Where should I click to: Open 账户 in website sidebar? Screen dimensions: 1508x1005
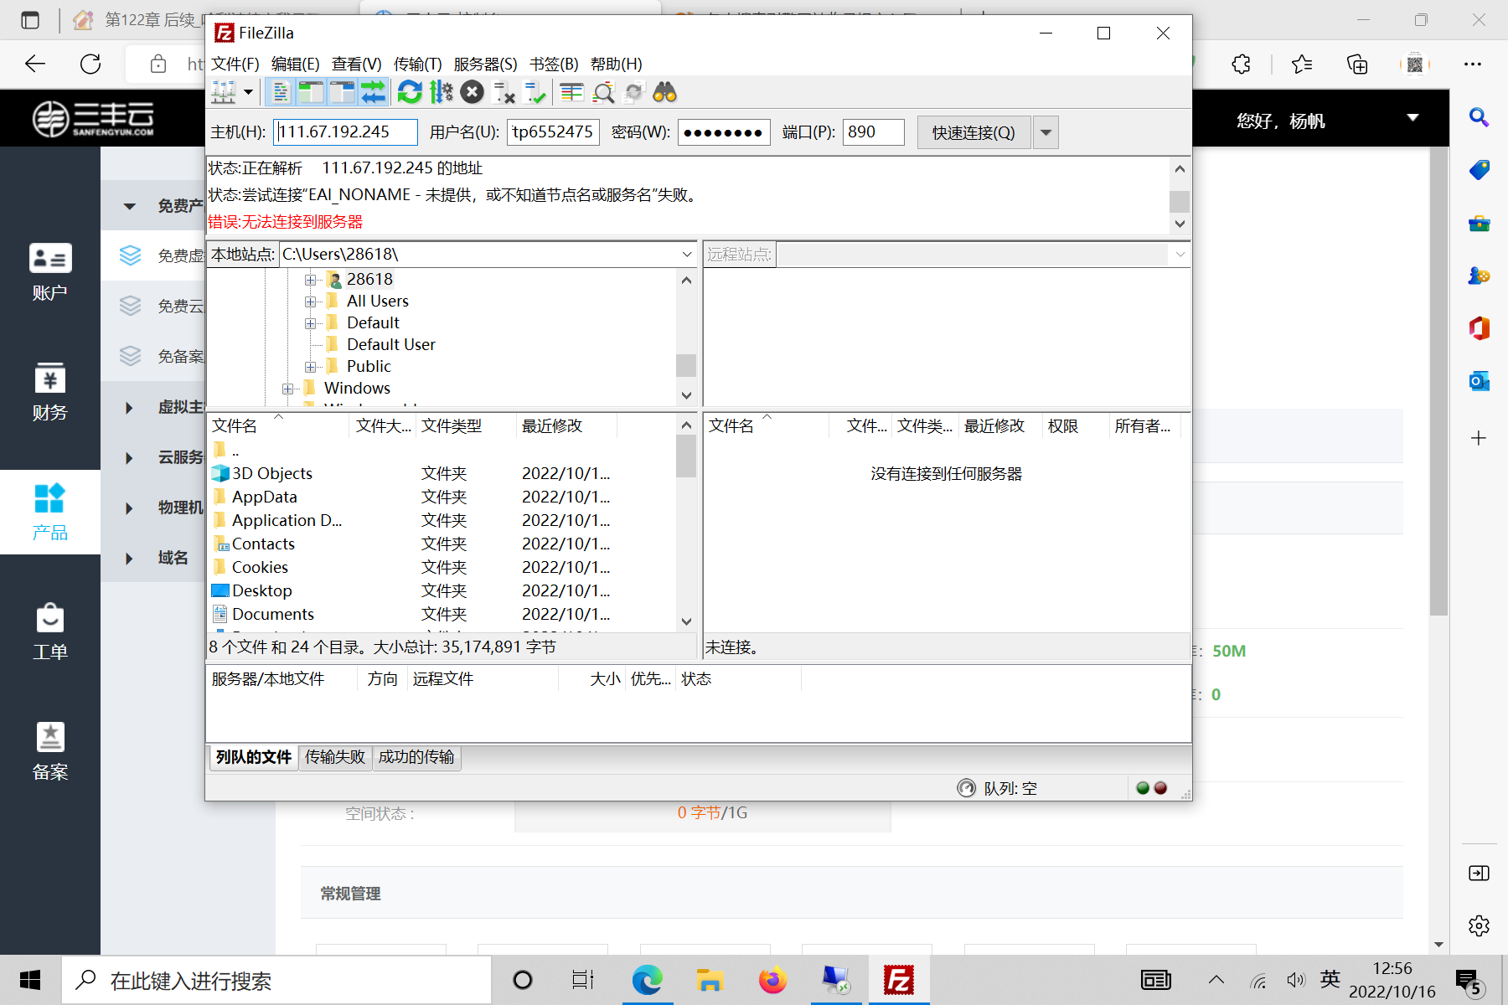point(50,271)
